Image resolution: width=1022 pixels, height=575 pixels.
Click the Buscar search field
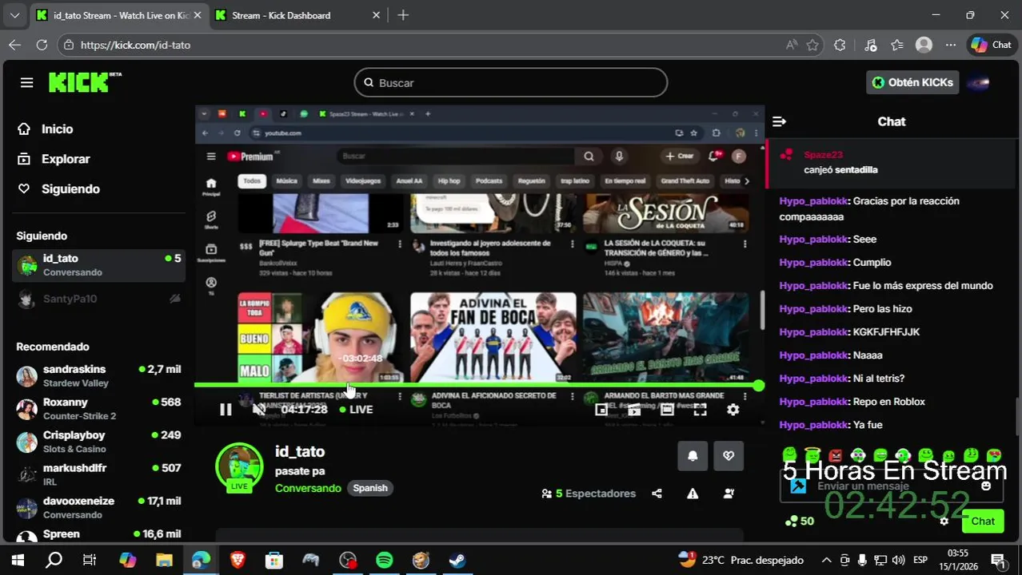[511, 83]
